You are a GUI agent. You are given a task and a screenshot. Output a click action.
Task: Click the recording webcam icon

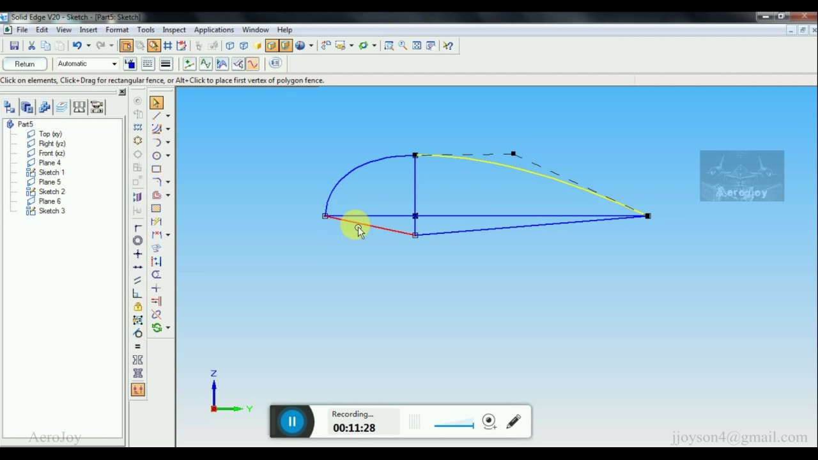click(x=489, y=421)
